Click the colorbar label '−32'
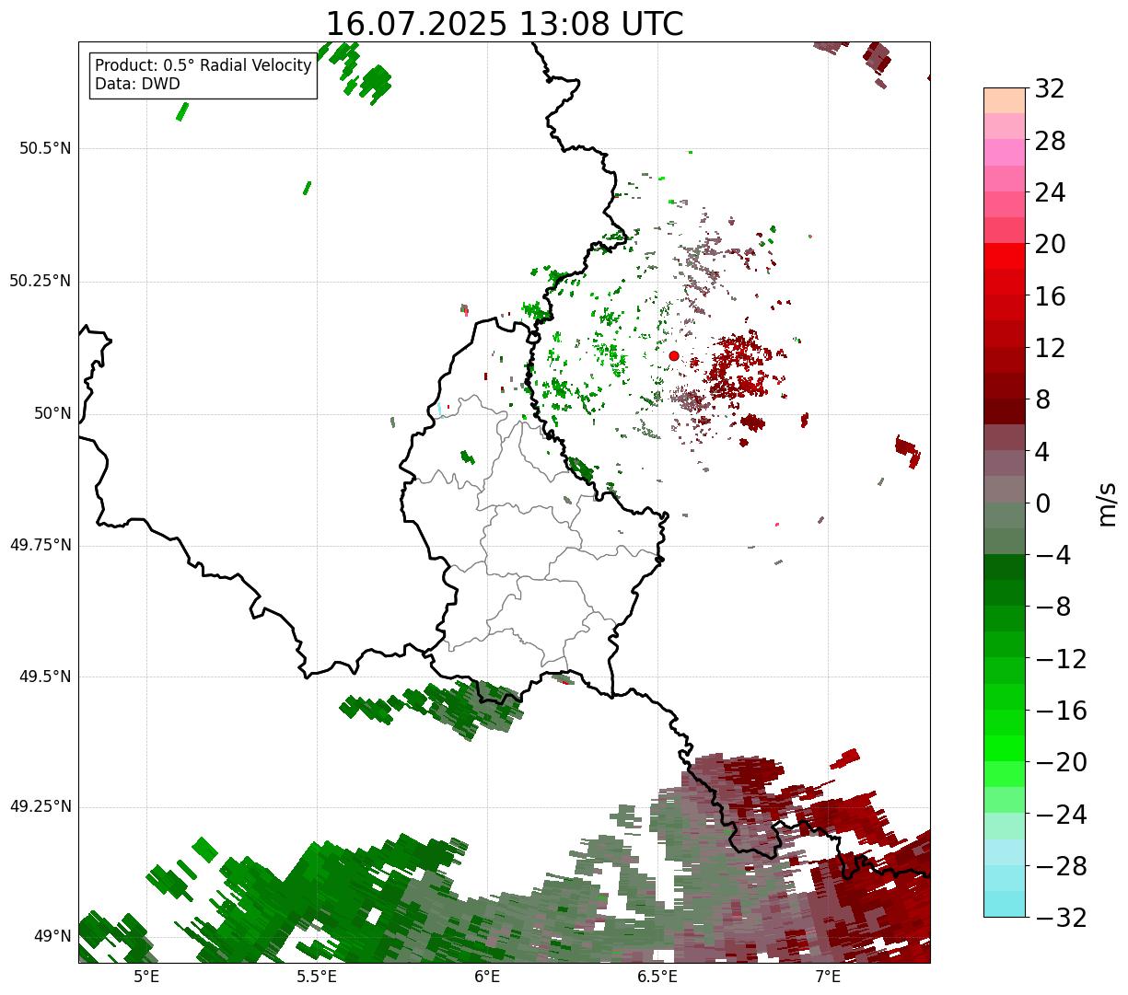Viewport: 1128px width, 995px height. (x=1061, y=919)
